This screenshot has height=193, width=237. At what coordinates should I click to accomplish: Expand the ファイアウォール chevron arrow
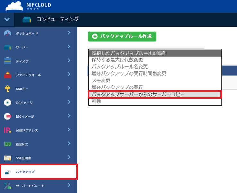[69, 74]
